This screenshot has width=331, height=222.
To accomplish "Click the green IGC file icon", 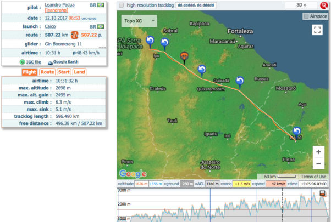I will click(x=22, y=62).
